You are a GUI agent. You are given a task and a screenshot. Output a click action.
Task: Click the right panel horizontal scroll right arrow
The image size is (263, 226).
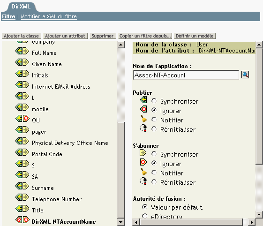pyautogui.click(x=251, y=222)
